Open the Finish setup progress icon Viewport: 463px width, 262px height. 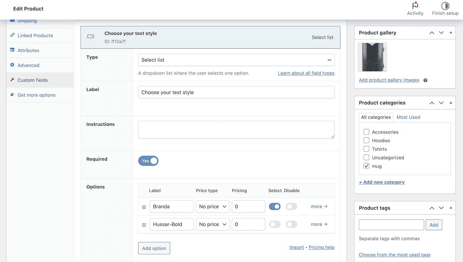[x=445, y=6]
